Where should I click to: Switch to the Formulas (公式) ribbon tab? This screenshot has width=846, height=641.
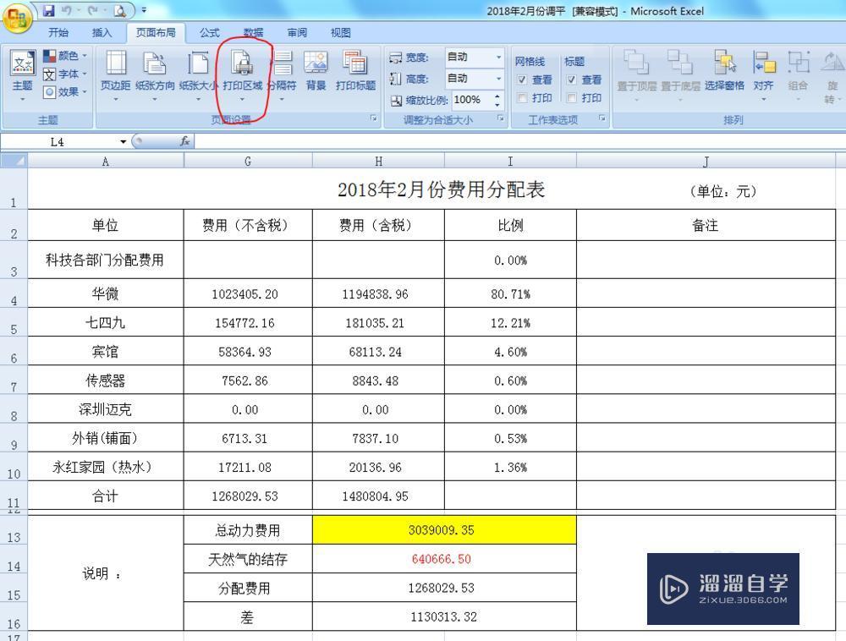[209, 33]
